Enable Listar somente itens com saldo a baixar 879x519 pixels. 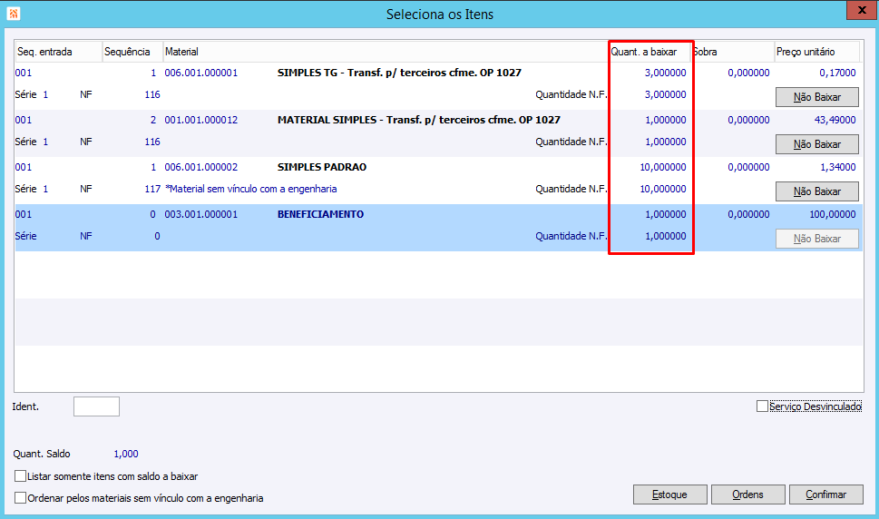[20, 475]
